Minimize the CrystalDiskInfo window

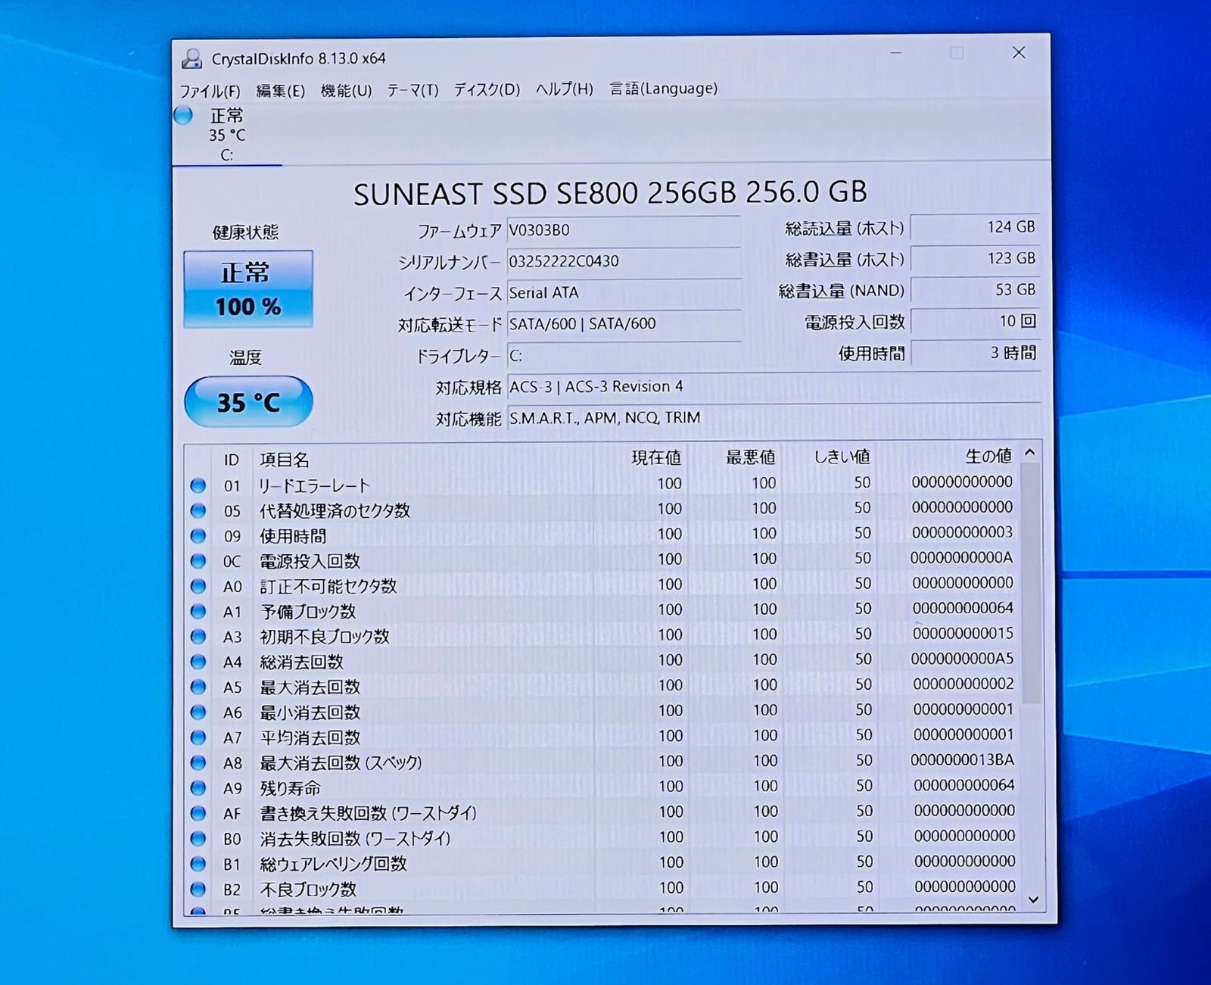[x=896, y=53]
